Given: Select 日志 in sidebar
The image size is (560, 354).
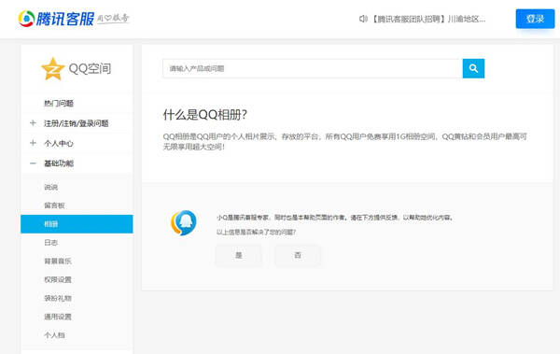Looking at the screenshot, I should [x=51, y=243].
